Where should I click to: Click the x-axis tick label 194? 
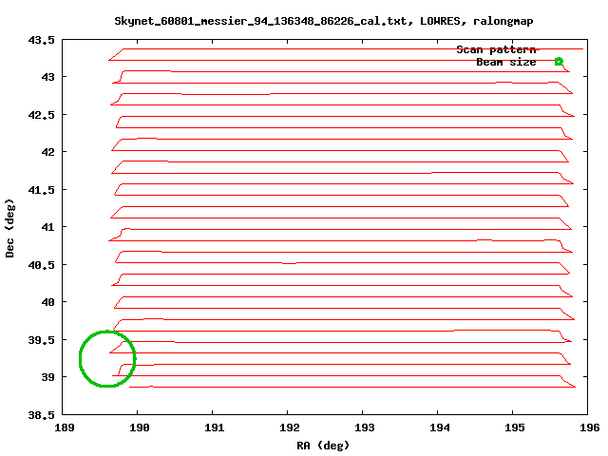click(x=440, y=427)
